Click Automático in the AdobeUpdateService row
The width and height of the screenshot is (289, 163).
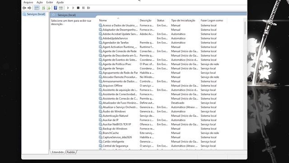point(178,38)
